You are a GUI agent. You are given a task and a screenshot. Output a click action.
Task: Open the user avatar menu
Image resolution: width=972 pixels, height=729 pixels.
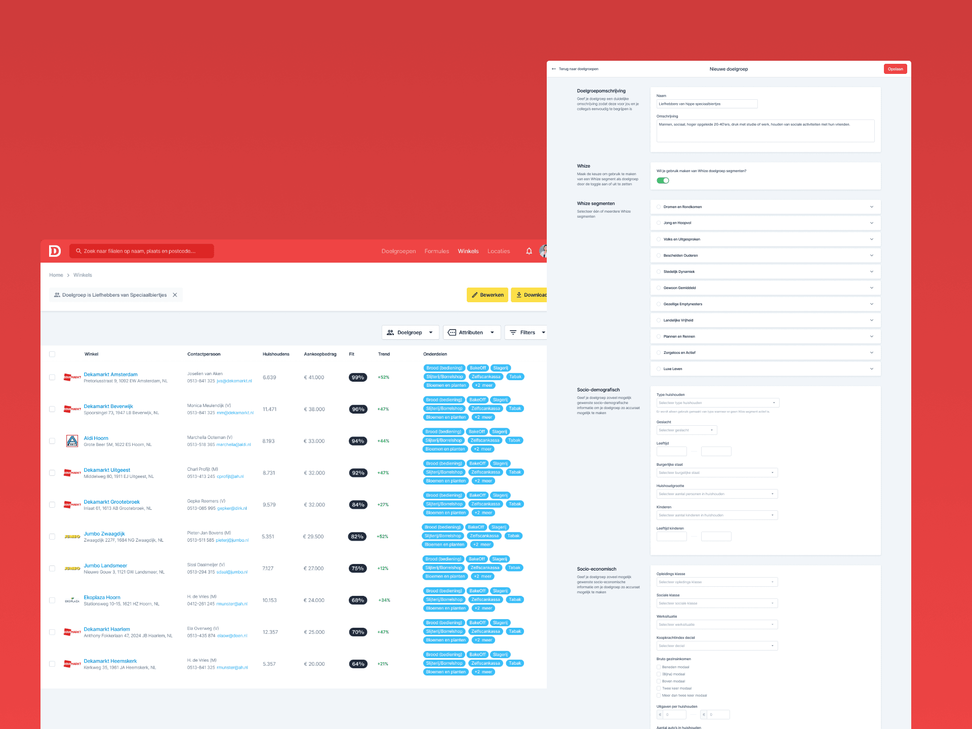click(x=543, y=251)
